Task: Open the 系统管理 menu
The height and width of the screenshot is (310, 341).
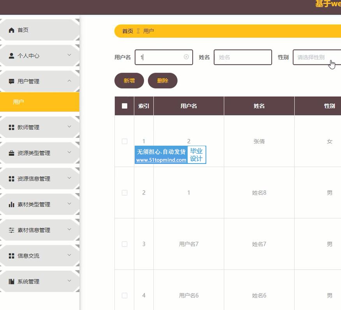Action: click(x=40, y=282)
